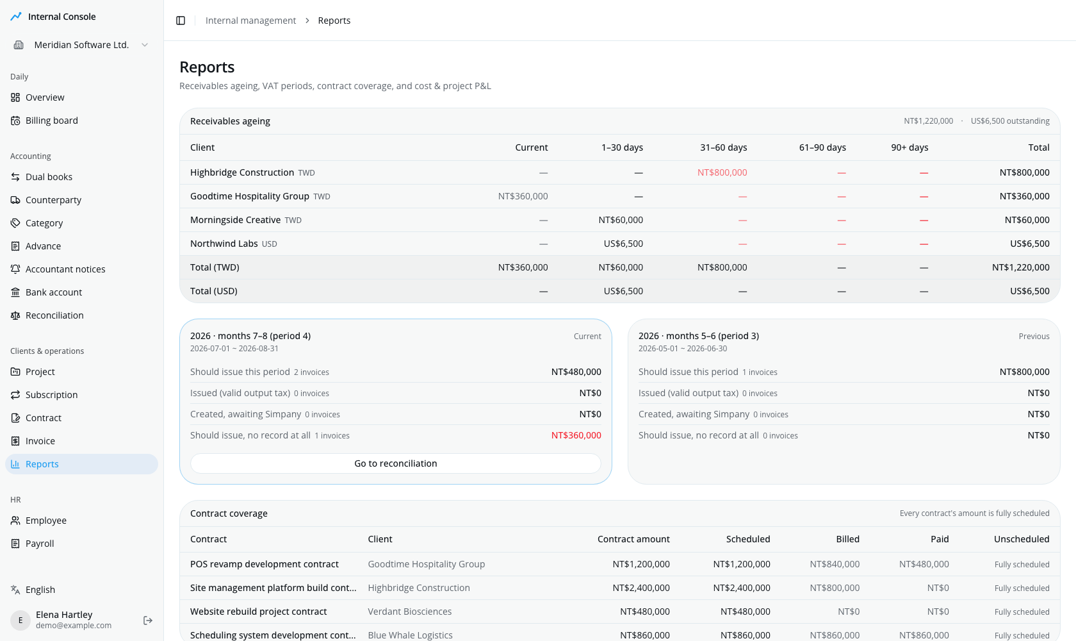1076x641 pixels.
Task: Open the Subscription repeat icon
Action: coord(15,395)
